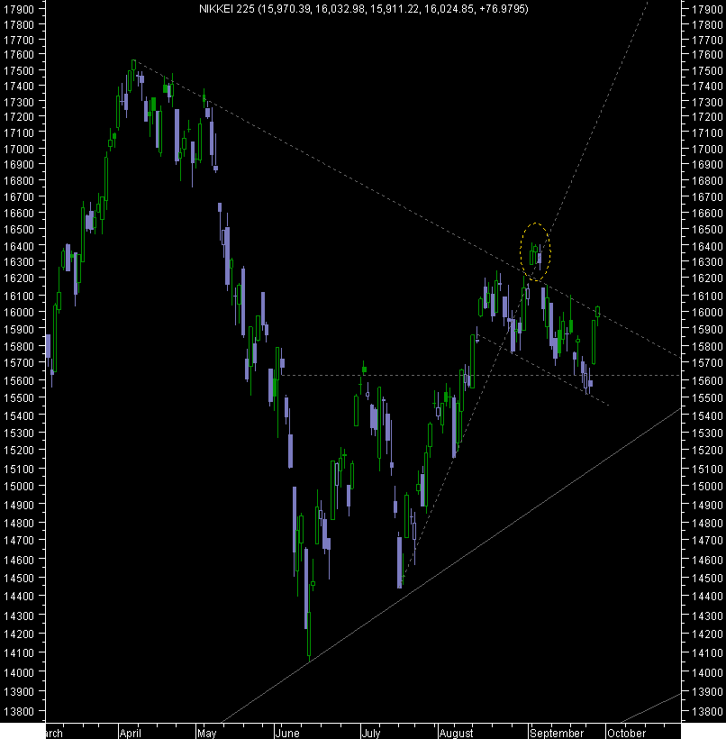Click 14500 on the left price axis
Viewport: 726px width, 739px height.
tap(18, 578)
